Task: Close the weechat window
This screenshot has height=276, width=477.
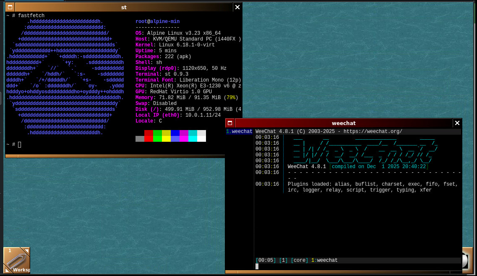Action: (x=457, y=123)
